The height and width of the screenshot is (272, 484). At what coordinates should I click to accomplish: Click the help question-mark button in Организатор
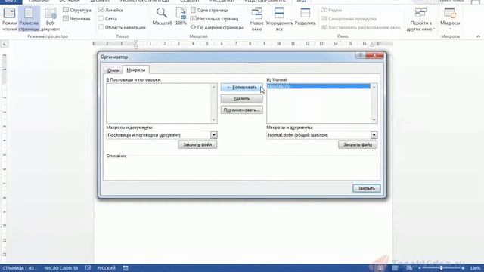(x=360, y=55)
